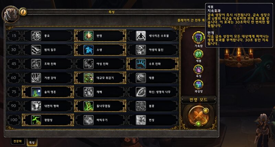Click the 화신: 생명의 나무 talent icon
The image size is (275, 147).
click(141, 92)
